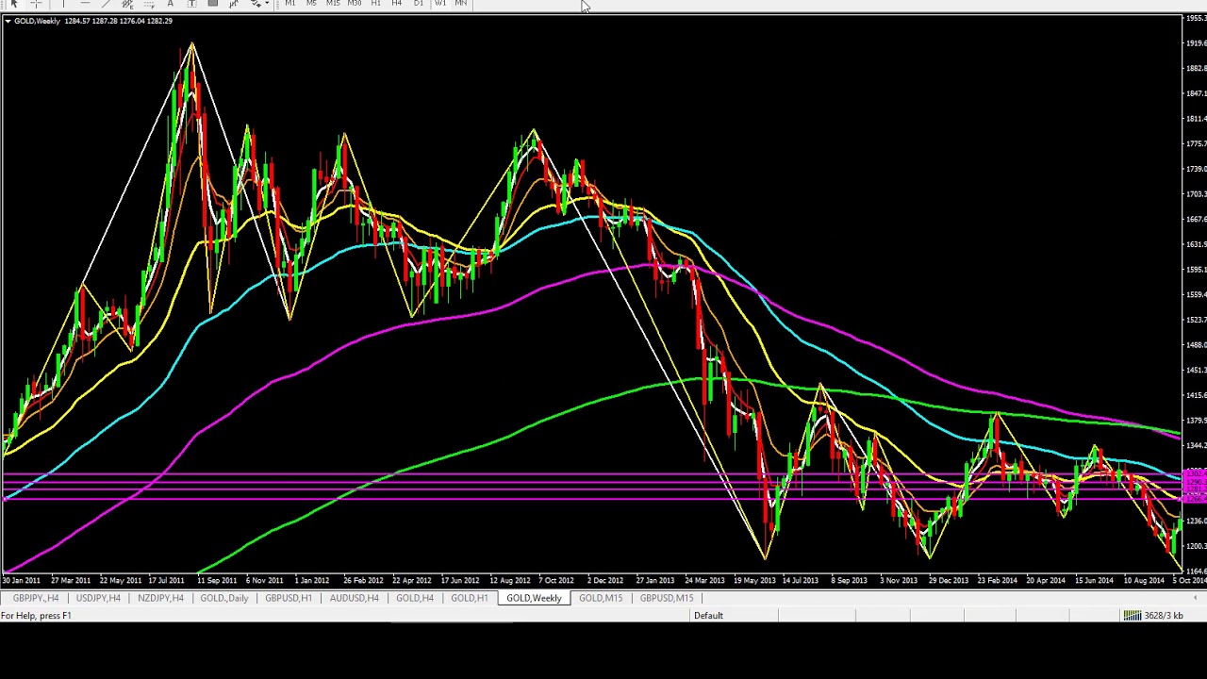Switch chart to M1 timeframe
The height and width of the screenshot is (679, 1207).
[x=290, y=4]
